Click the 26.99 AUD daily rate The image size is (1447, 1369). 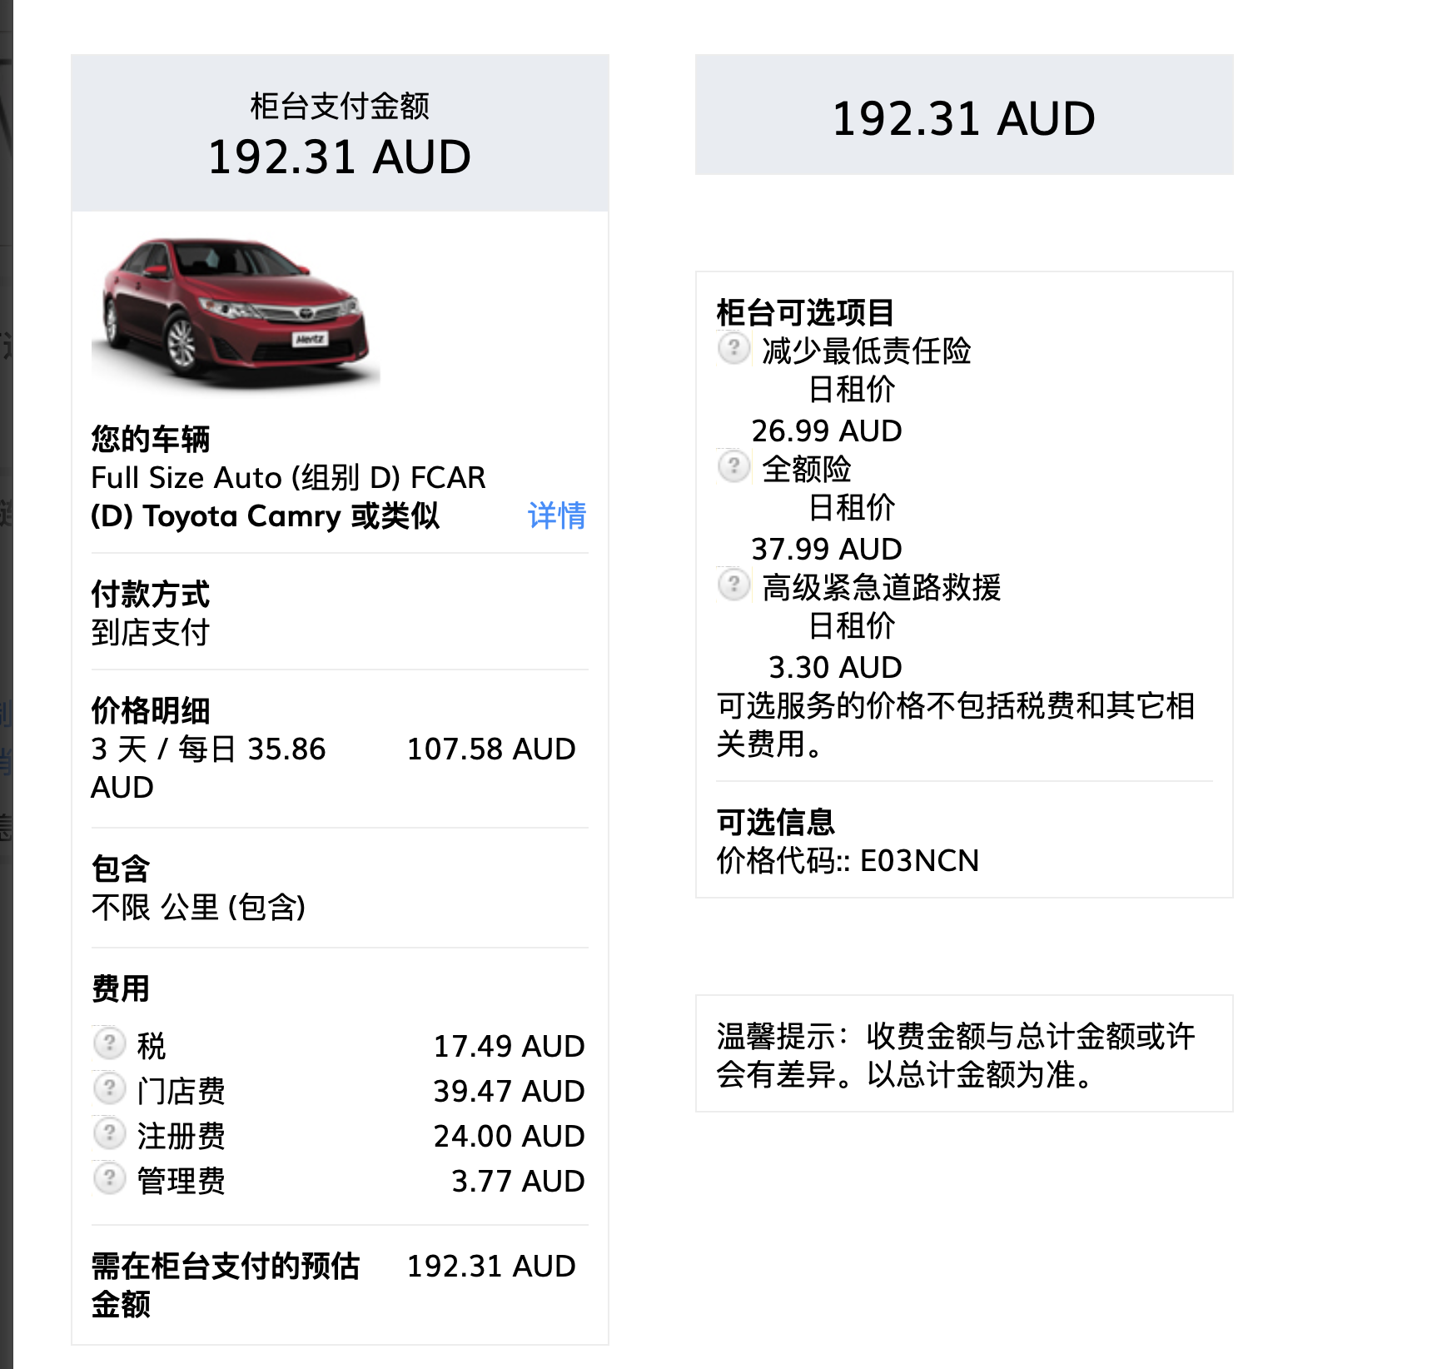(x=826, y=431)
